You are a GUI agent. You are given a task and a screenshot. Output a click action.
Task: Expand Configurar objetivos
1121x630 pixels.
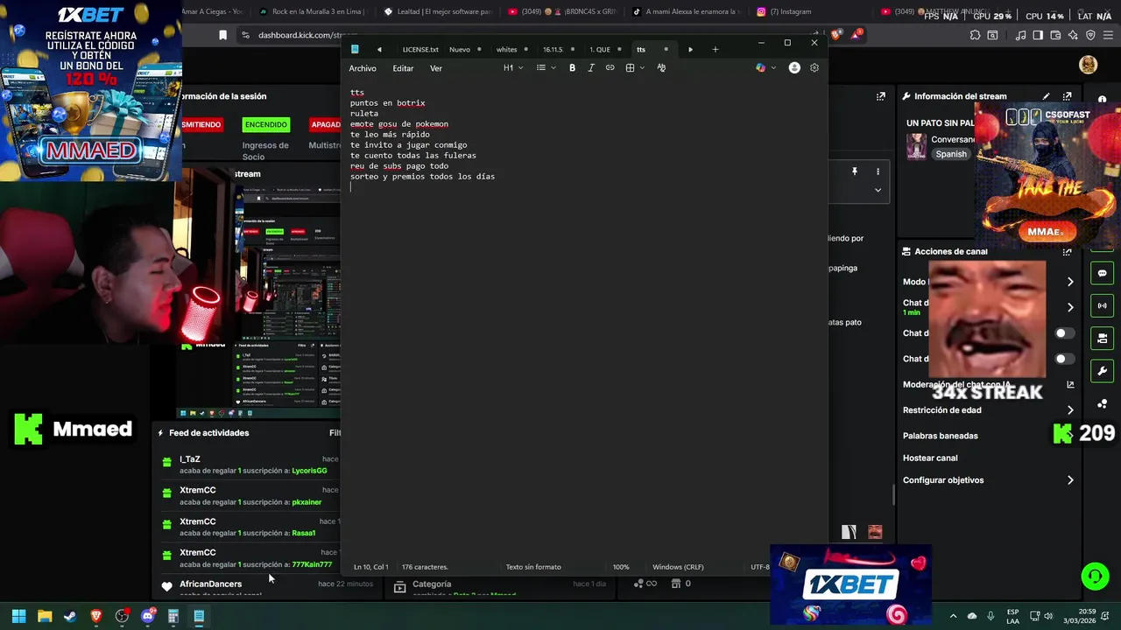[x=1070, y=480]
